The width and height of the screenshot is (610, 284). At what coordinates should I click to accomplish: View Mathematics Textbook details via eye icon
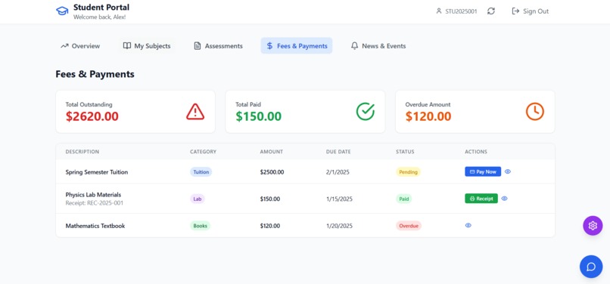[x=468, y=225]
